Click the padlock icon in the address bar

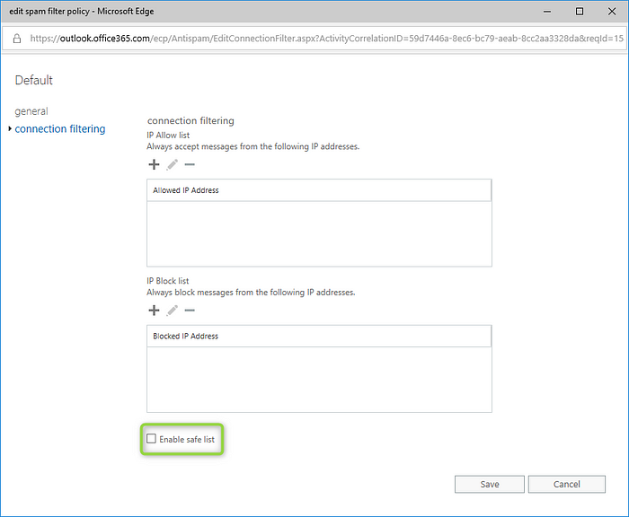point(17,39)
